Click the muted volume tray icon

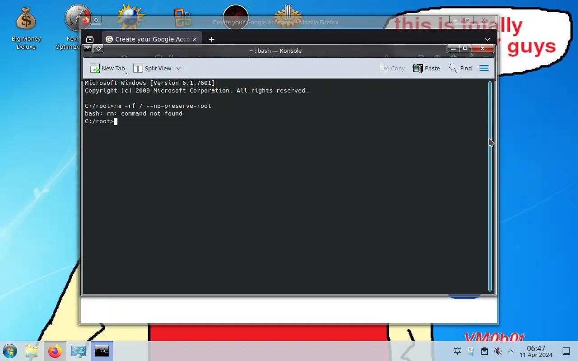point(498,351)
